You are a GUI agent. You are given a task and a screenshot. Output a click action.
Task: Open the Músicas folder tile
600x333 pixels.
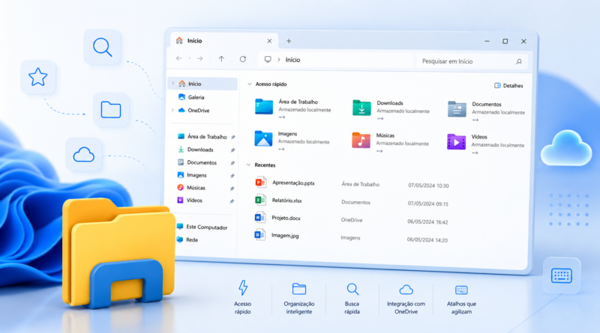(389, 142)
